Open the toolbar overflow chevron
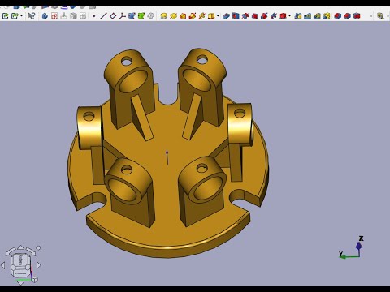Viewport: 390px width, 292px height. pyautogui.click(x=371, y=16)
